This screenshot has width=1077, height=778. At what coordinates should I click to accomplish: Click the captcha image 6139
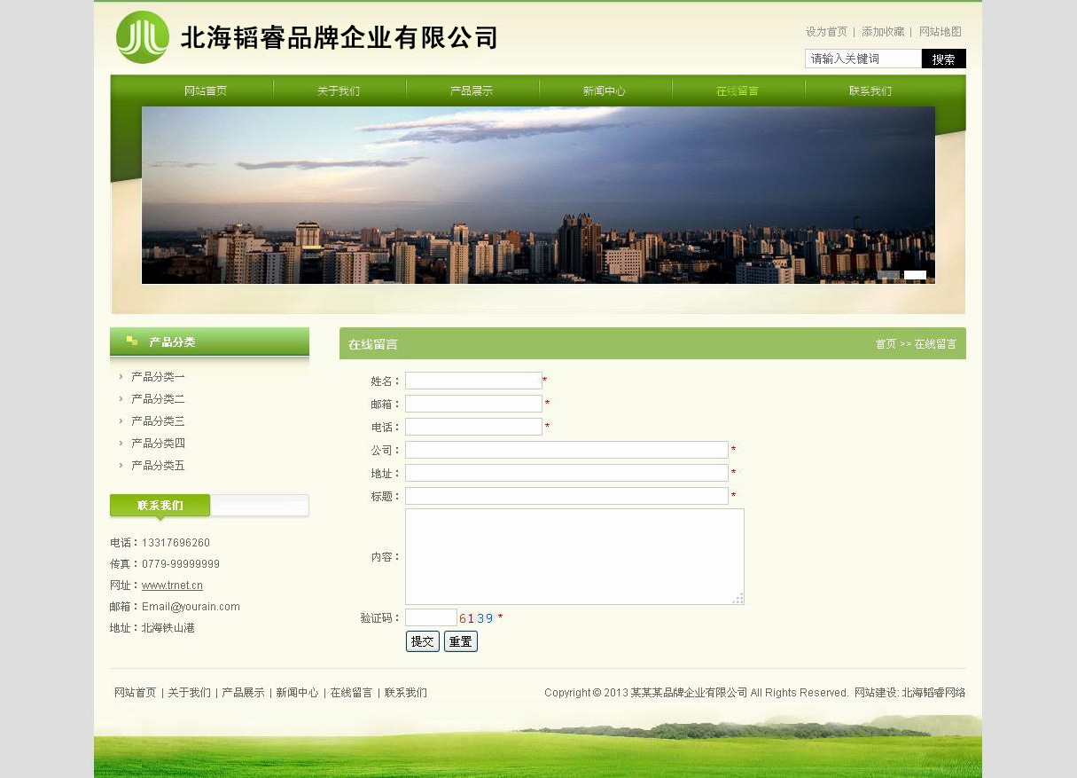point(476,618)
